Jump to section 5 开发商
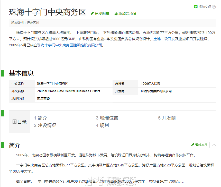This screenshot has height=187, width=221. coord(167,118)
